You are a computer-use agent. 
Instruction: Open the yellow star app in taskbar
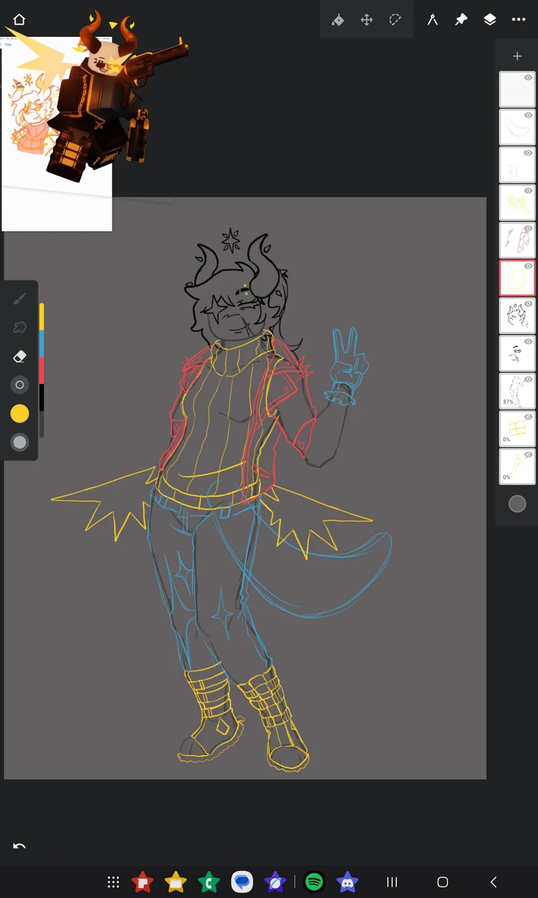[176, 882]
